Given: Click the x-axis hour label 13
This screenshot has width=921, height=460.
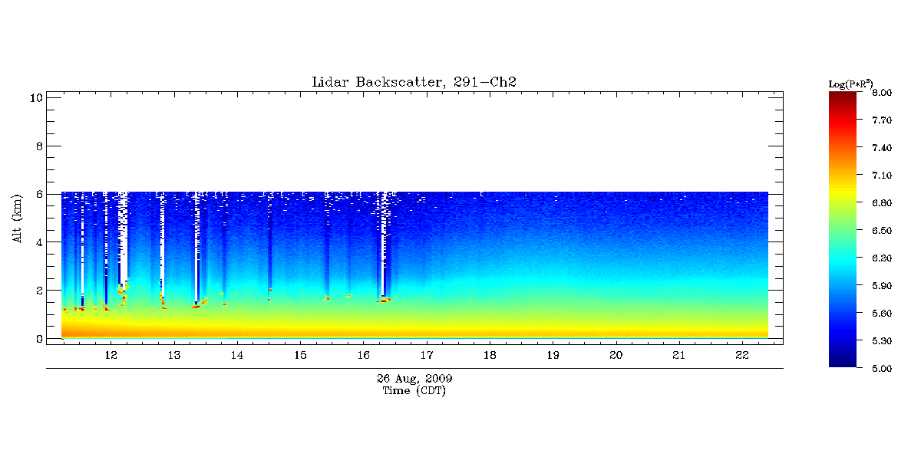Looking at the screenshot, I should pos(173,356).
